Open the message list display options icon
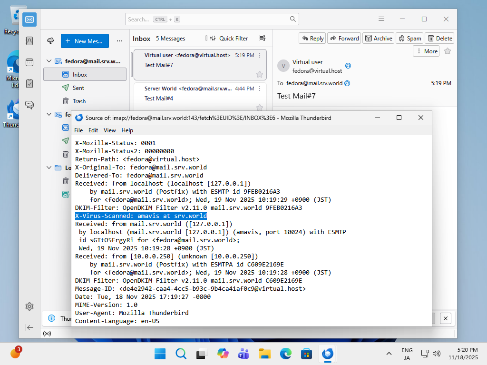 tap(263, 39)
